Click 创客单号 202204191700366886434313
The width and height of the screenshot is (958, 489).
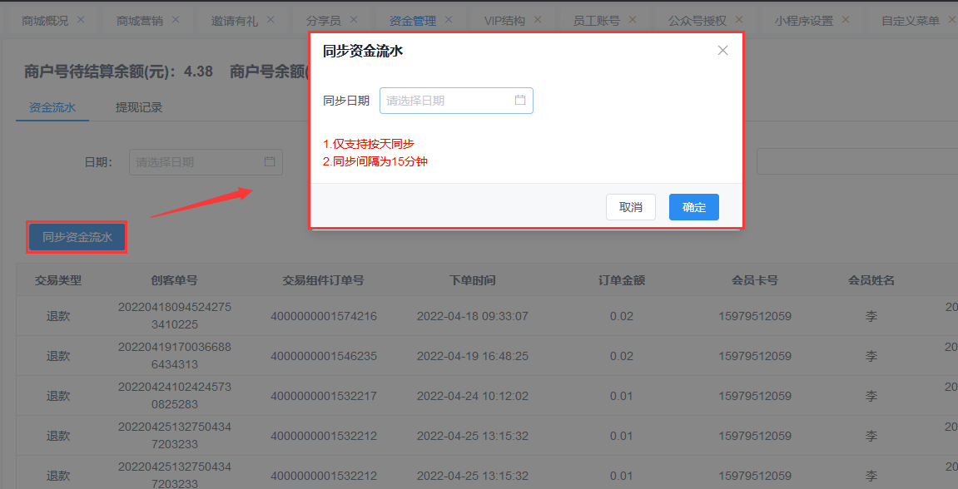point(175,355)
